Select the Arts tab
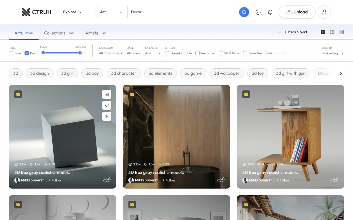 pyautogui.click(x=24, y=33)
